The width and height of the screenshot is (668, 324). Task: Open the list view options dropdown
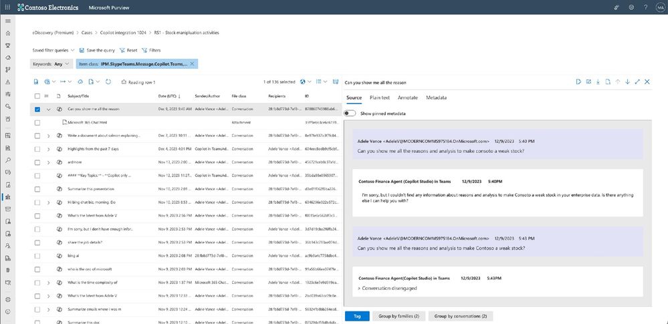click(x=322, y=82)
